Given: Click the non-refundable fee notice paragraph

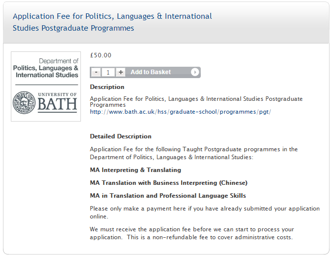Looking at the screenshot, I should [192, 233].
